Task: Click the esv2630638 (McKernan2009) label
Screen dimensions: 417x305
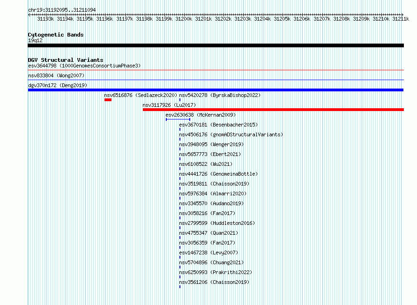Action: (201, 115)
